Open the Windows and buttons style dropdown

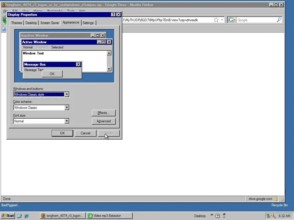(x=67, y=95)
